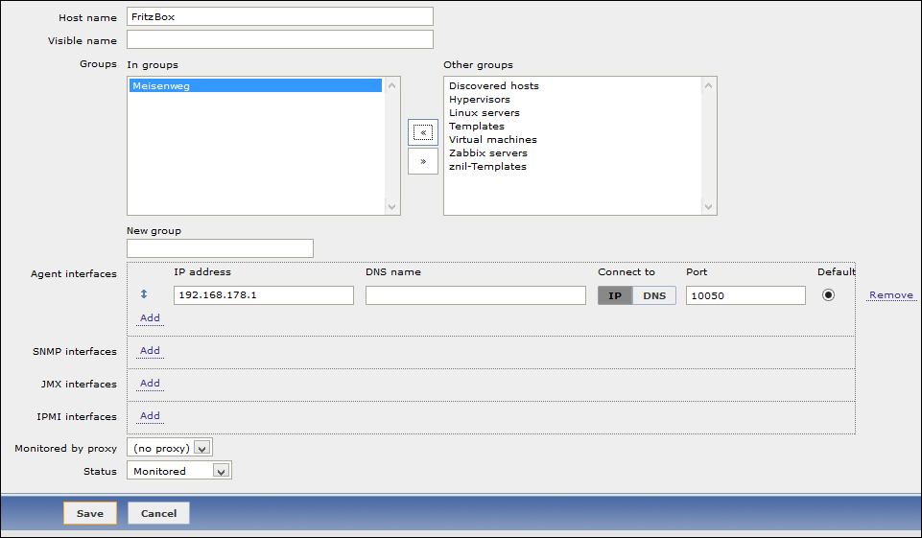Set Connect to option to IP
Image resolution: width=922 pixels, height=538 pixels.
click(615, 295)
